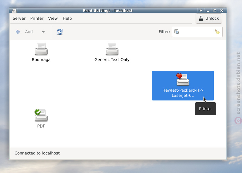
Task: Minimize the Print Settings window
Action: click(207, 11)
